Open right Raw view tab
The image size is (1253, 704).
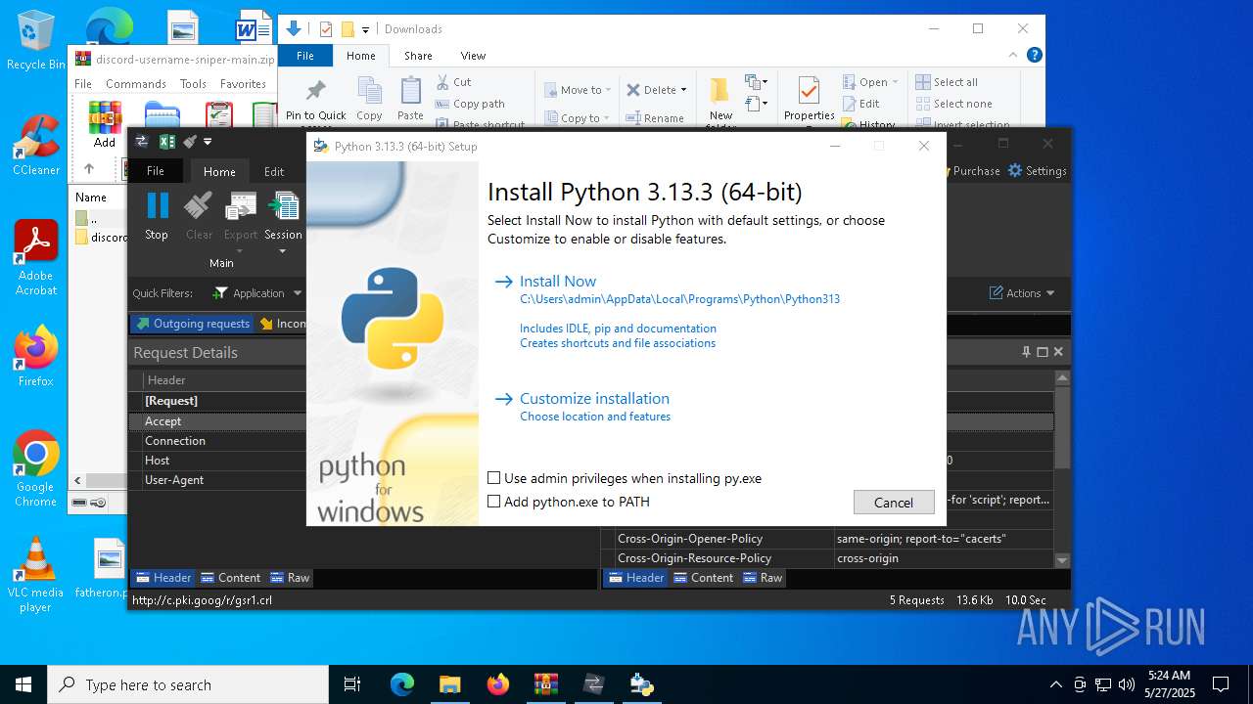[763, 578]
